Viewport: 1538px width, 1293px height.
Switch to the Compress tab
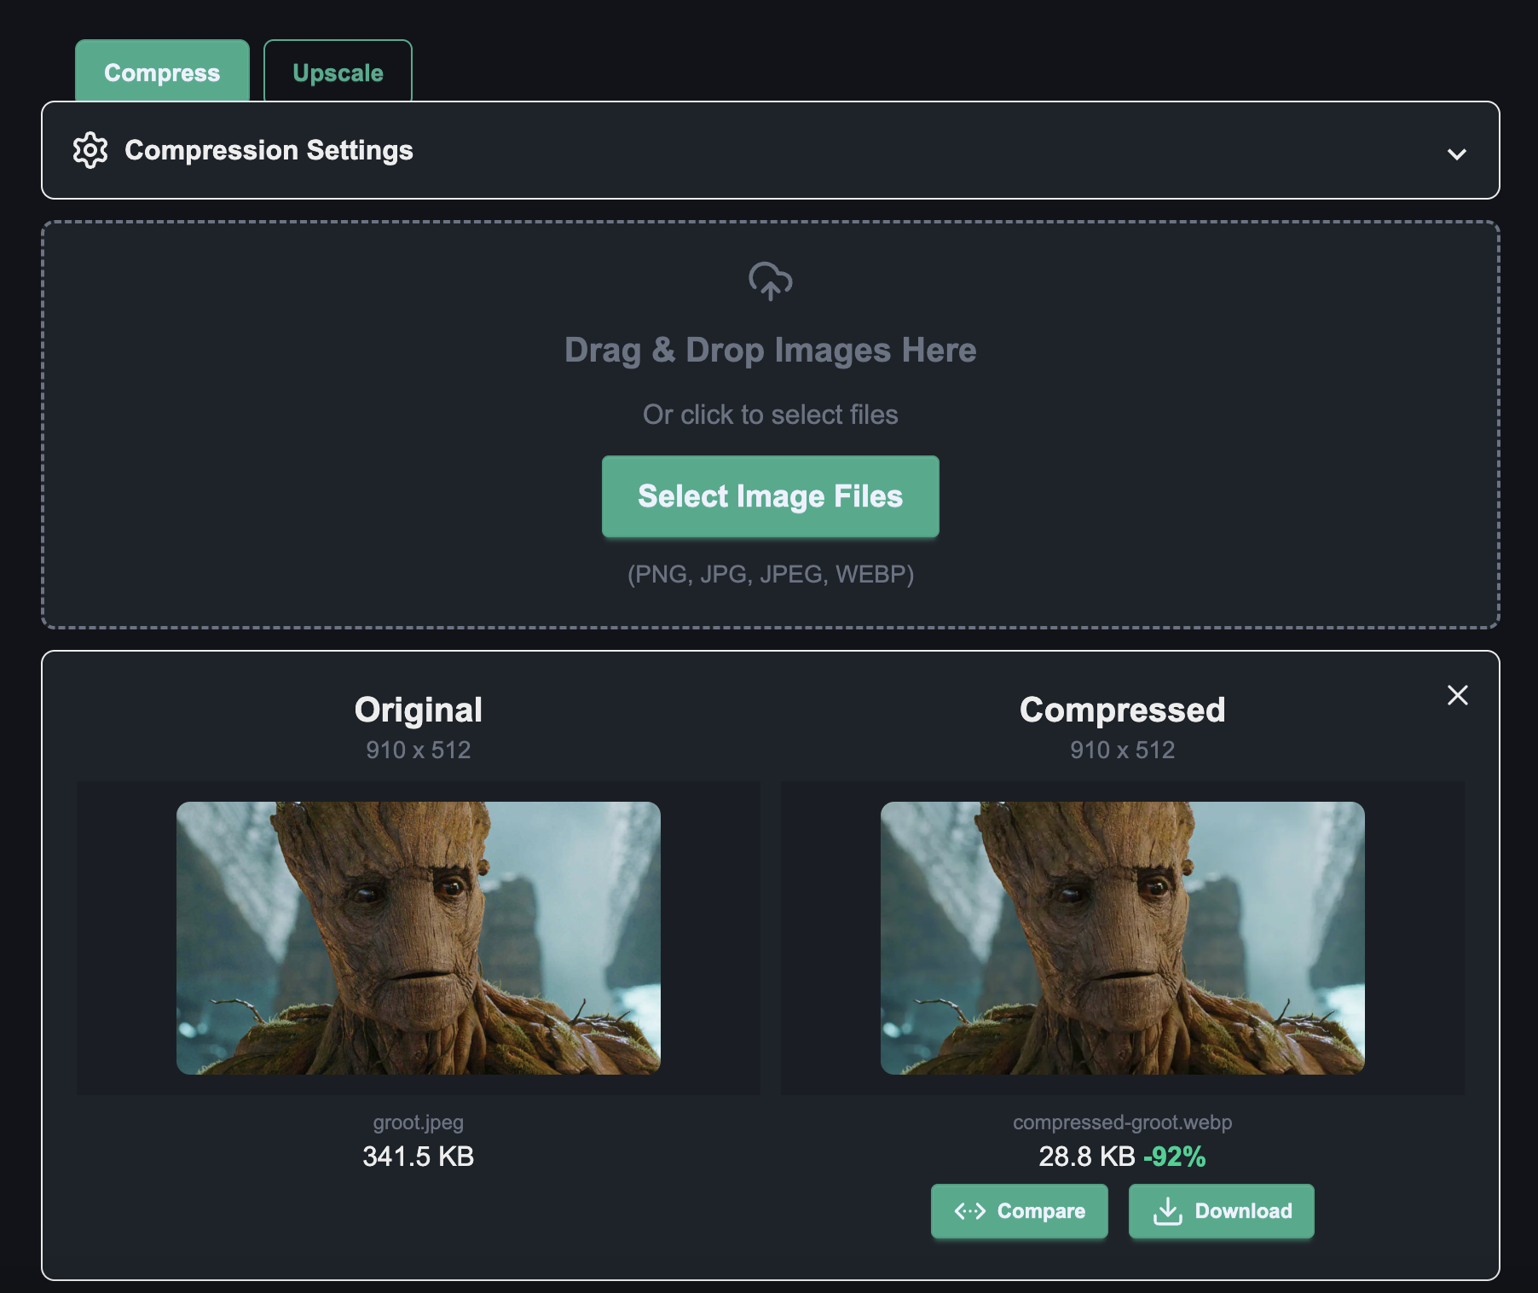click(x=162, y=72)
